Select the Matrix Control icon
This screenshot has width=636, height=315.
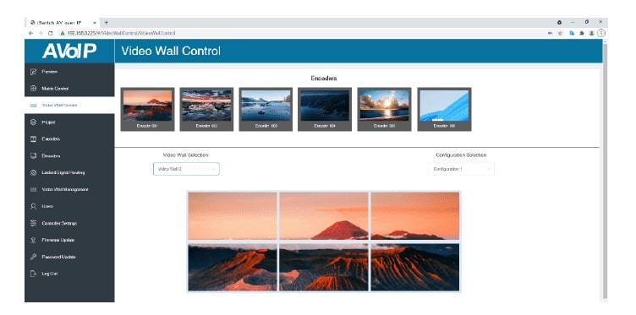click(34, 89)
